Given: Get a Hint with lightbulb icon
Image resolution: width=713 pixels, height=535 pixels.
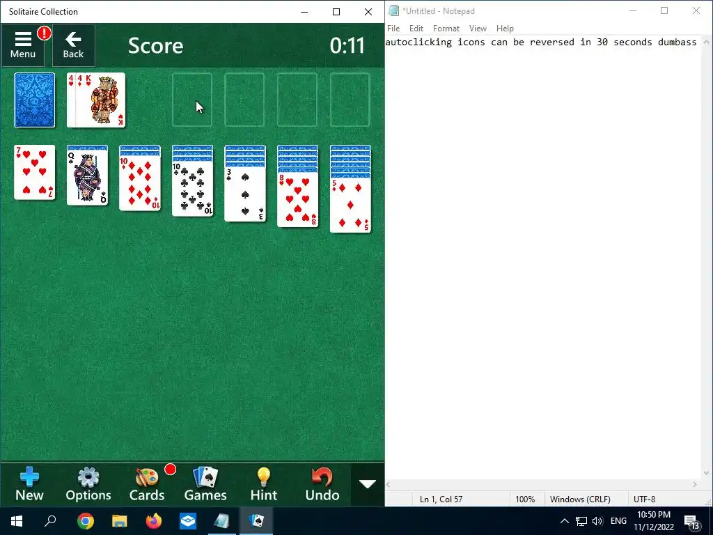Looking at the screenshot, I should point(264,484).
